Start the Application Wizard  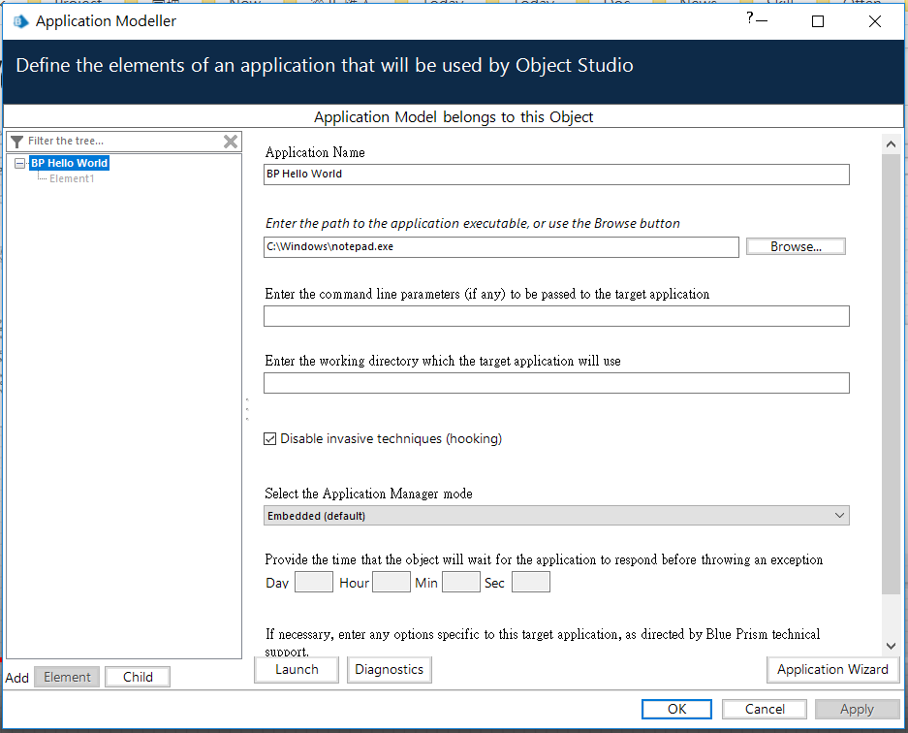click(x=832, y=670)
